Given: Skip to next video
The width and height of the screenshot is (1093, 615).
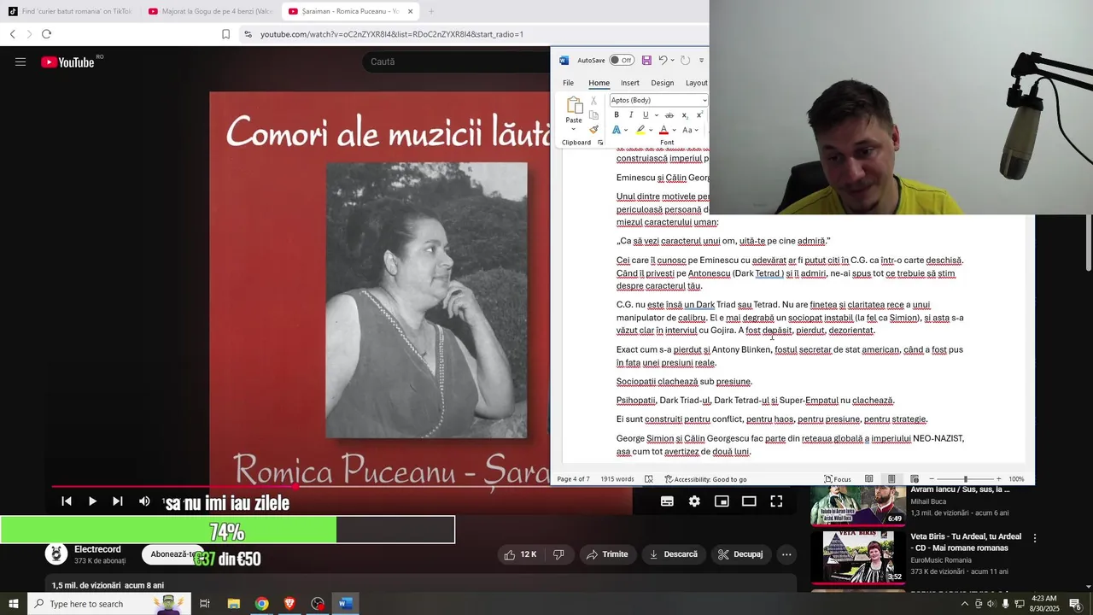Looking at the screenshot, I should tap(118, 501).
